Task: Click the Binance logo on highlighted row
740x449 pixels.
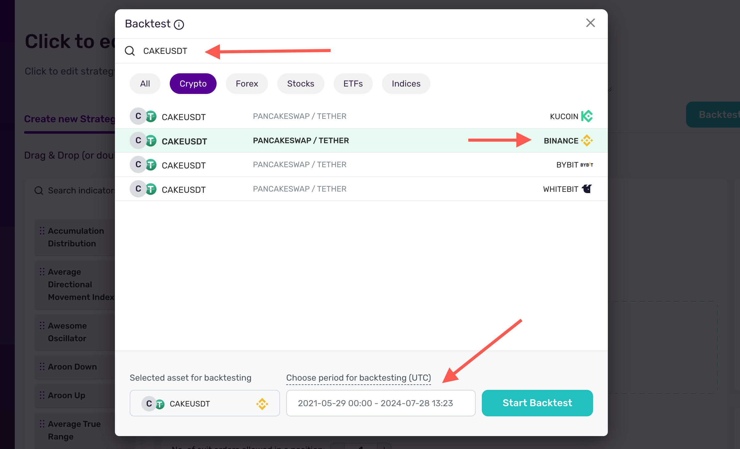Action: [x=587, y=140]
